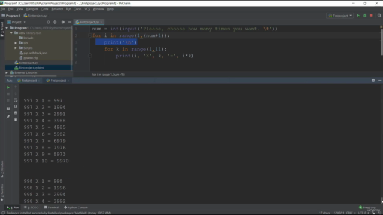The height and width of the screenshot is (215, 383).
Task: Debug Firstproject with the bug icon
Action: tap(364, 16)
